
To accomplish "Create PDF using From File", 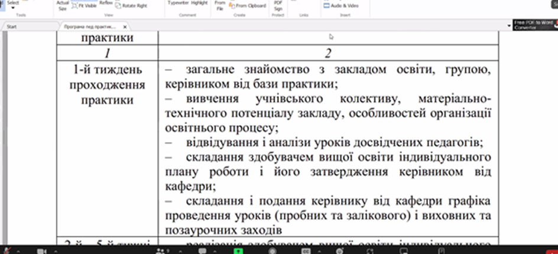I will (x=220, y=5).
